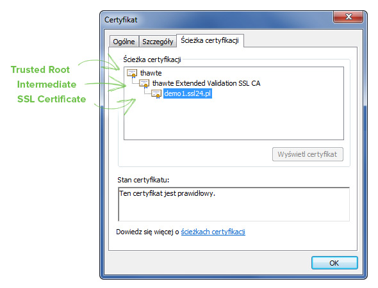Viewport: 378px width, 288px height.
Task: Close the Certyfikat dialog window
Action: click(x=349, y=17)
